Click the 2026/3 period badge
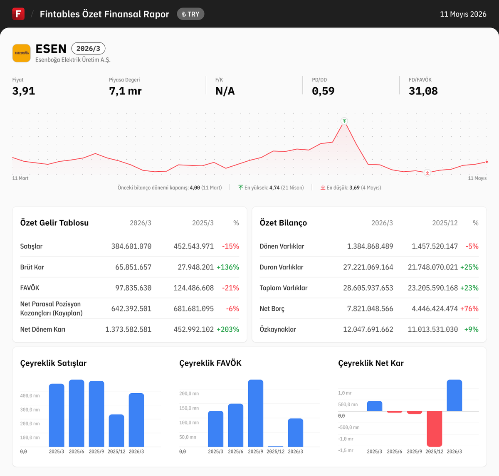 coord(88,49)
